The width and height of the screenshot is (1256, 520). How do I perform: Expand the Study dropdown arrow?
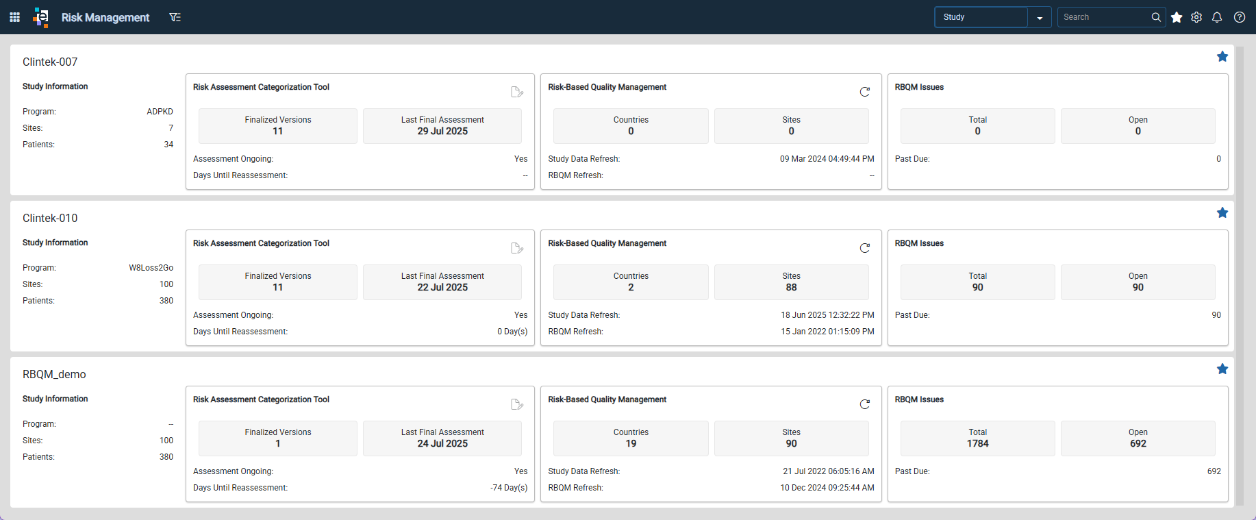tap(1040, 17)
